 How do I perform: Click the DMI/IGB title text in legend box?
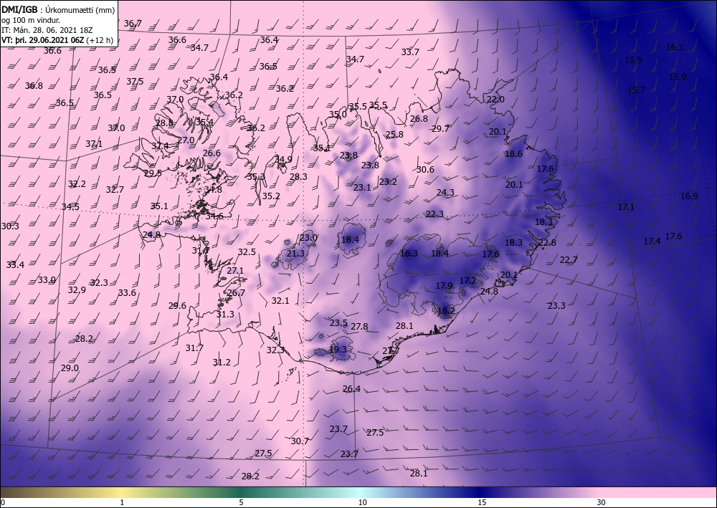point(19,11)
